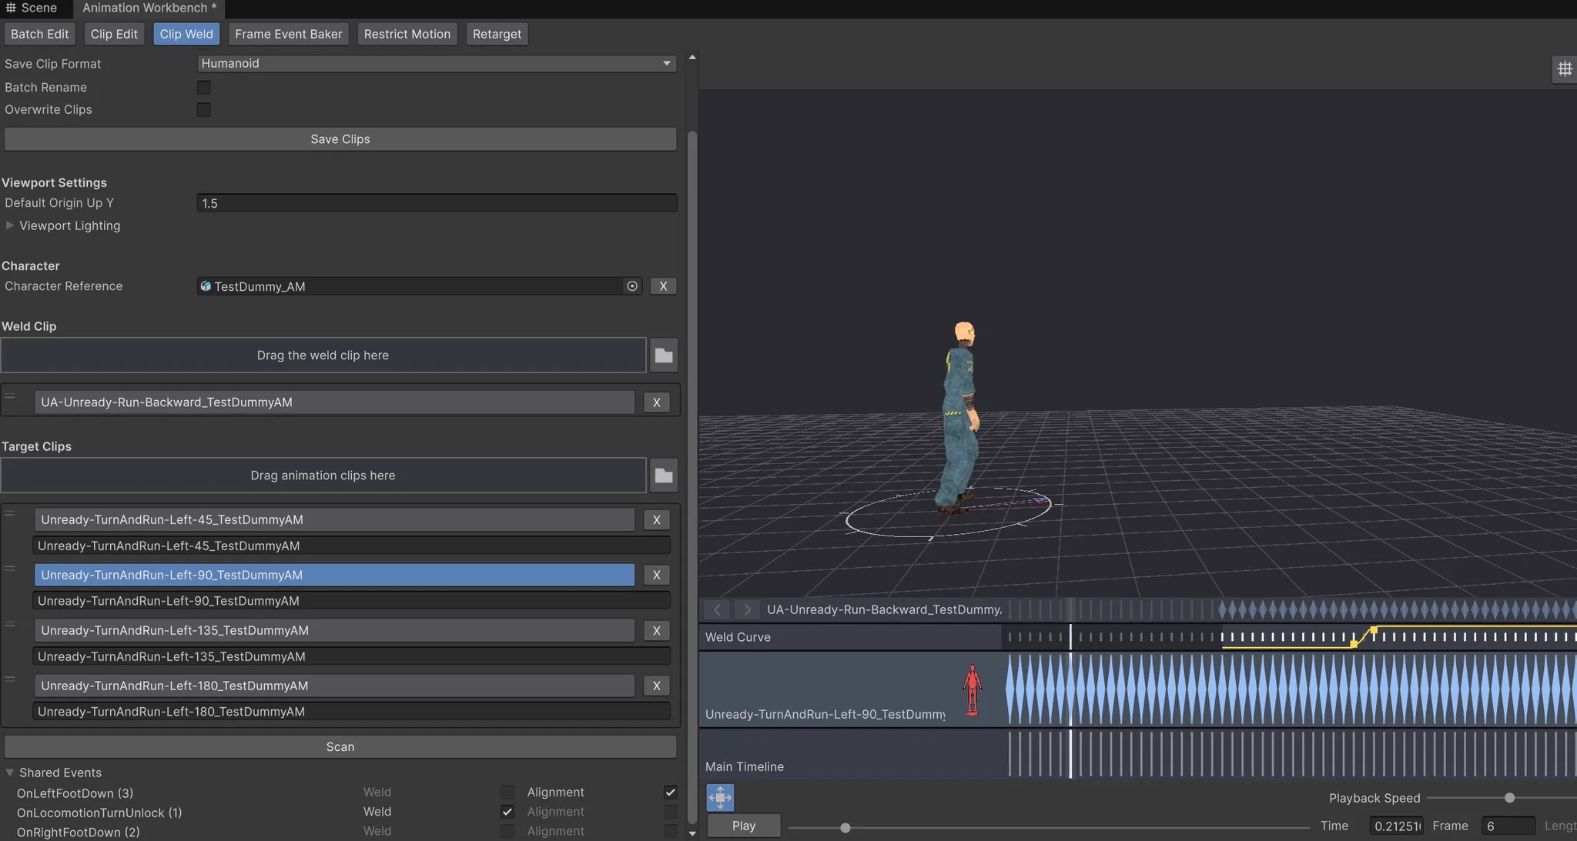
Task: Click the move gizmo icon above Play
Action: coord(720,798)
